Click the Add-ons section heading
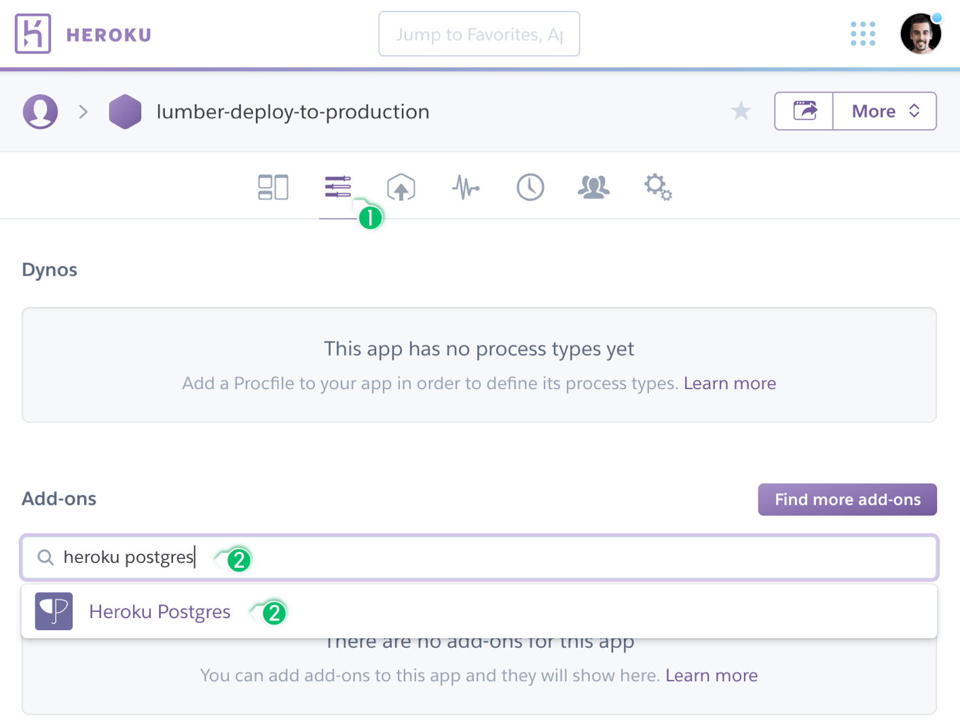The height and width of the screenshot is (728, 960). coord(59,498)
